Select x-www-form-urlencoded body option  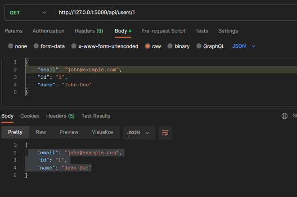pos(74,46)
